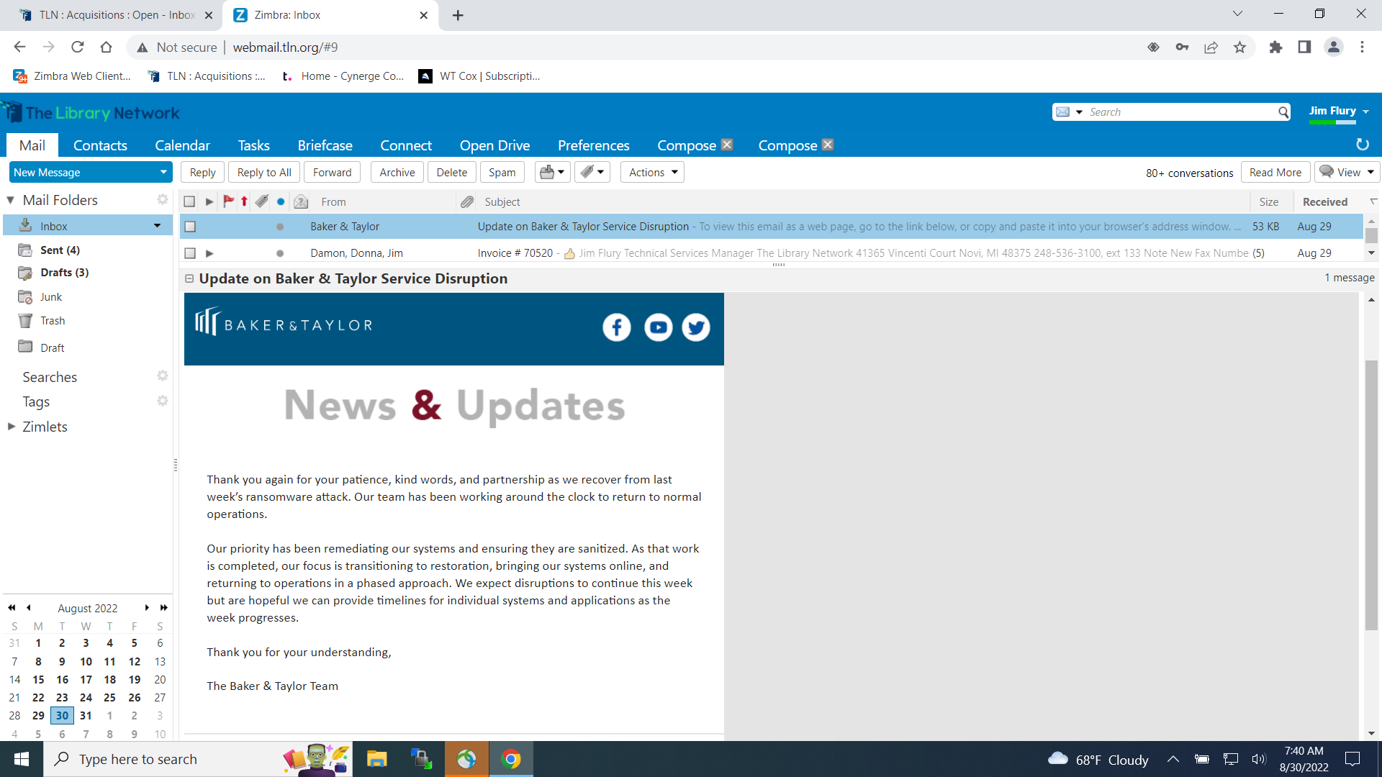Click the Twitter icon in email header

coord(695,327)
